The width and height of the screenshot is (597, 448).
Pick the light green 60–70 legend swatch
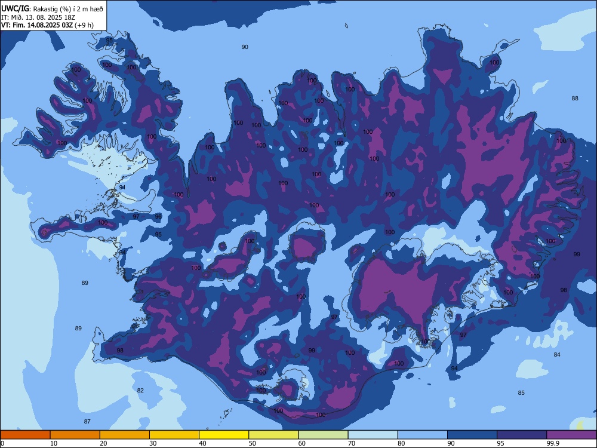click(x=323, y=435)
